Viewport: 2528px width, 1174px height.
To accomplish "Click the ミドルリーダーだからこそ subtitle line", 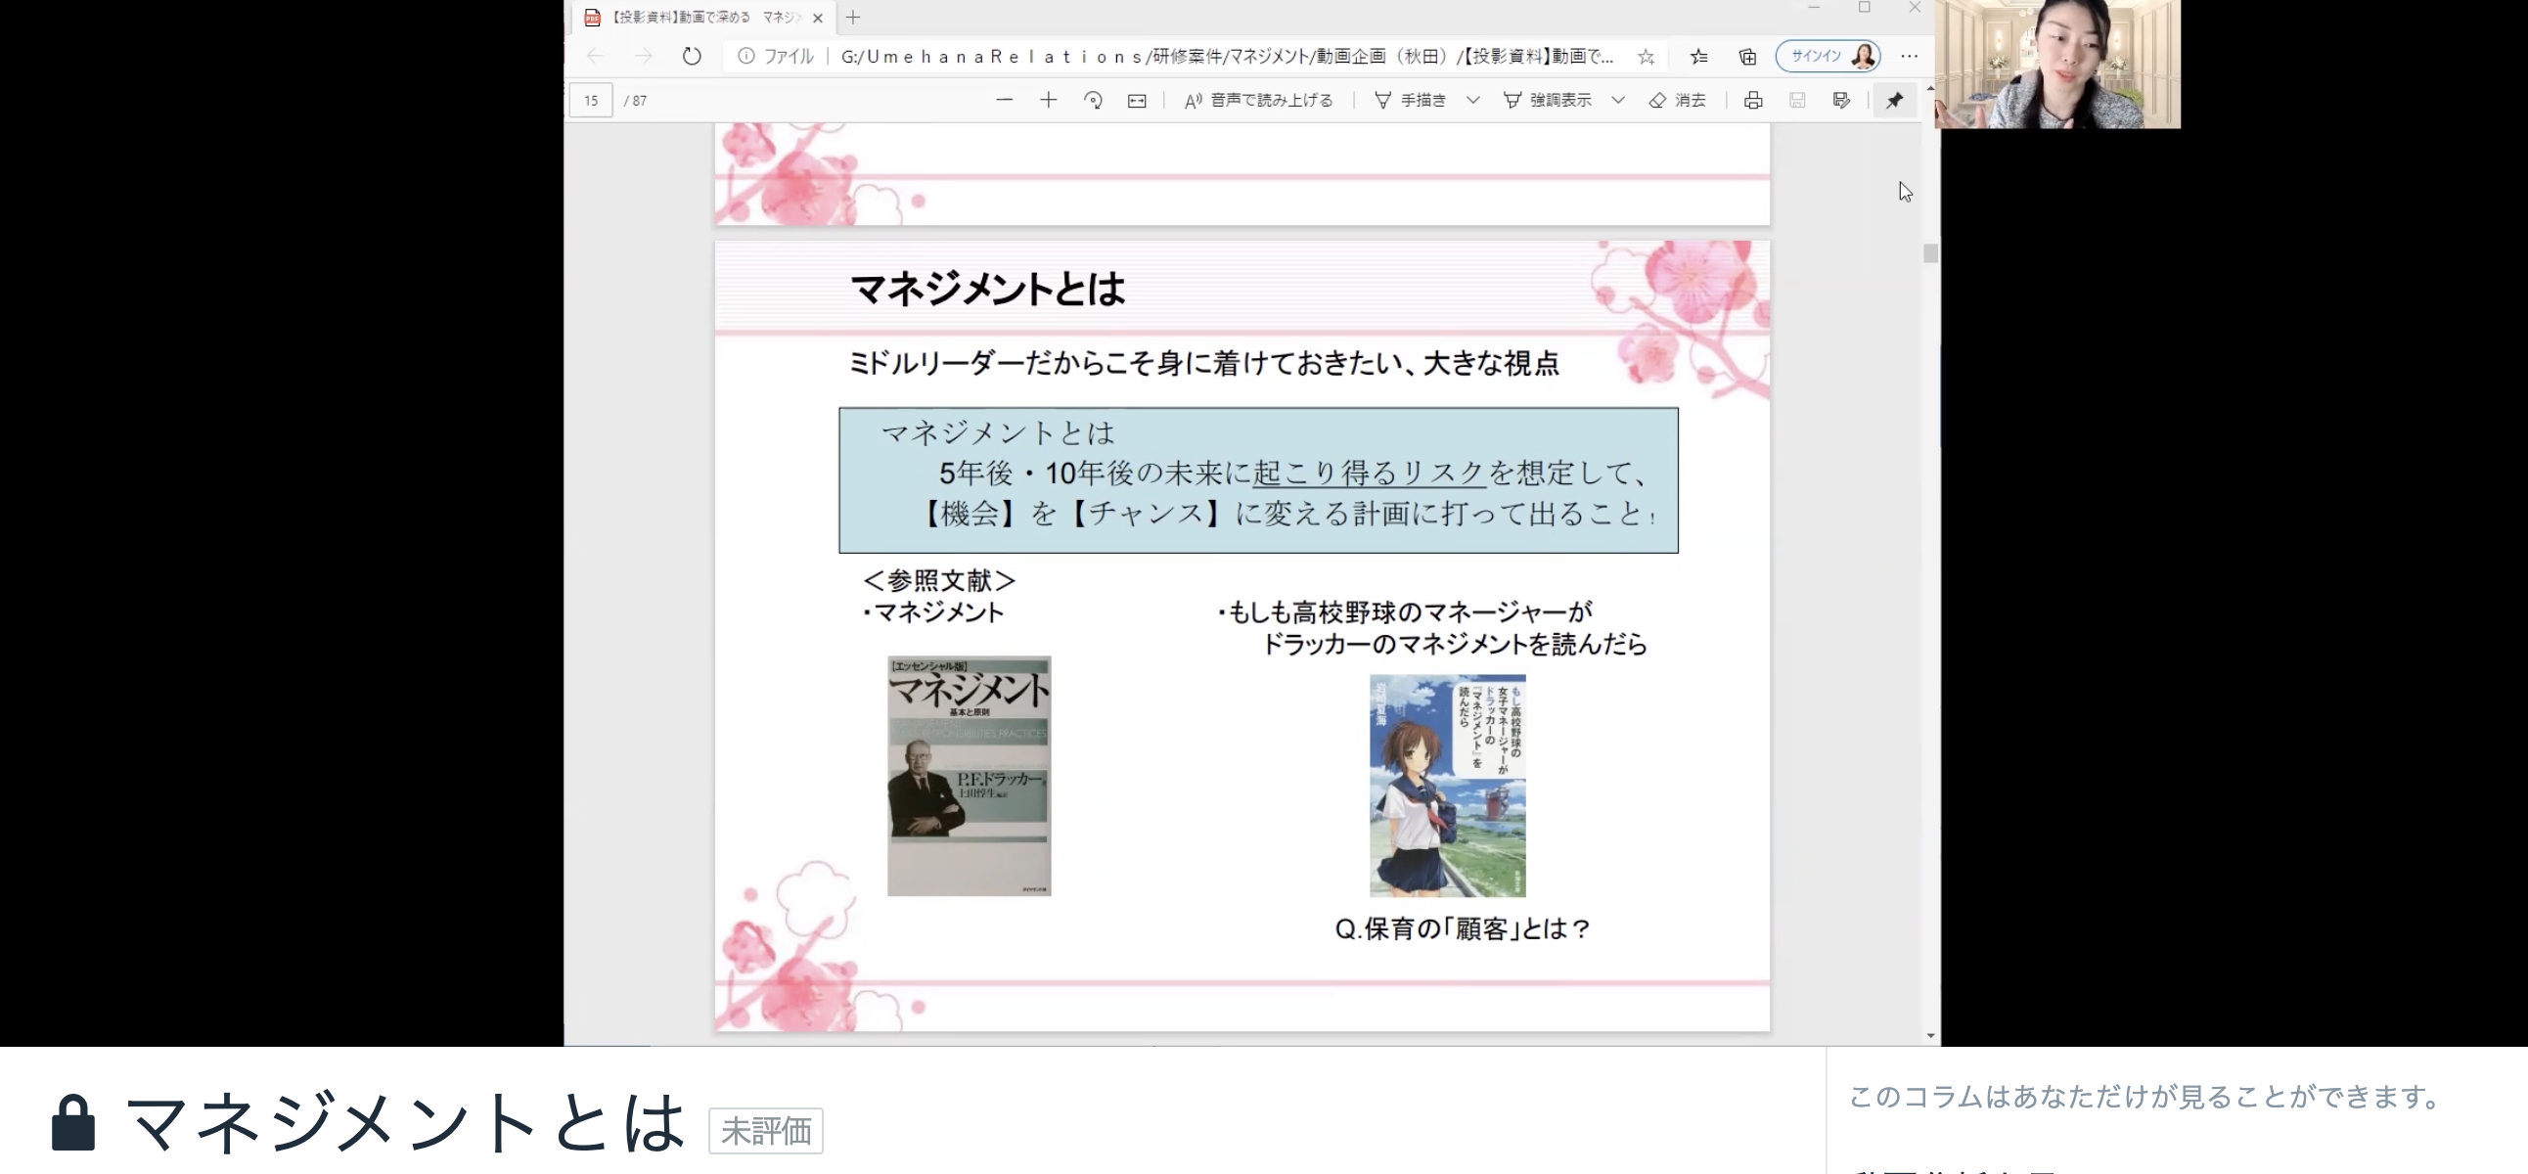I will point(1203,364).
